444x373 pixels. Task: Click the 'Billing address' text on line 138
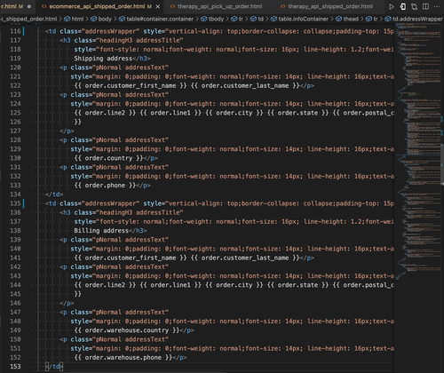tap(101, 231)
